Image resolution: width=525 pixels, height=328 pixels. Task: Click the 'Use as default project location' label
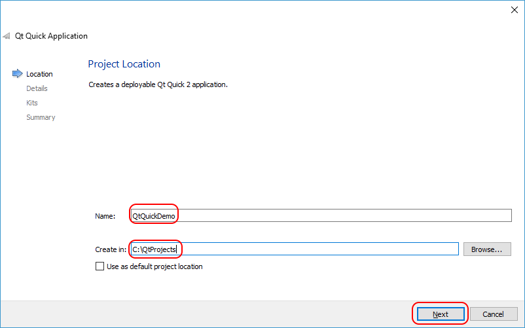click(x=154, y=266)
